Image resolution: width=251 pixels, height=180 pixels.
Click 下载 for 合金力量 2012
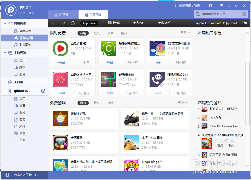231,145
